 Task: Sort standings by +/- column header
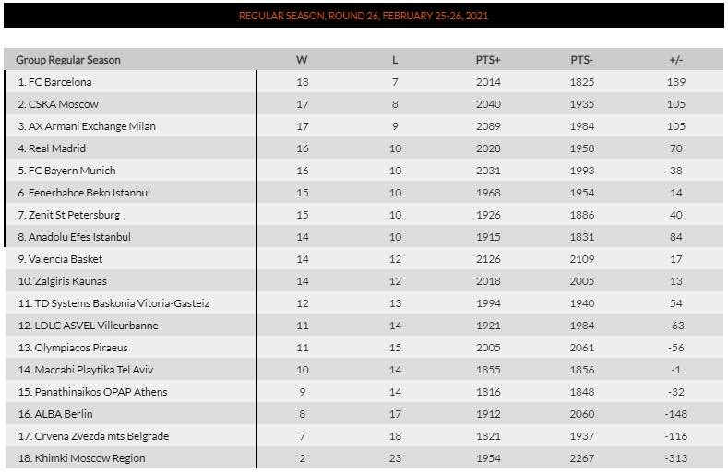point(675,60)
